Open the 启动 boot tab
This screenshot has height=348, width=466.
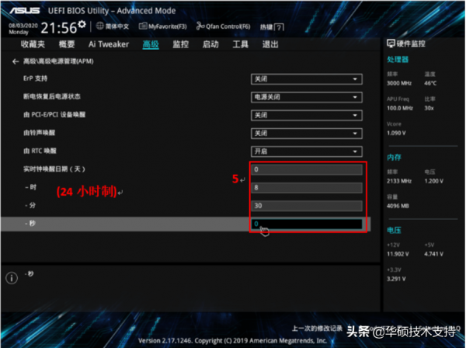point(210,44)
